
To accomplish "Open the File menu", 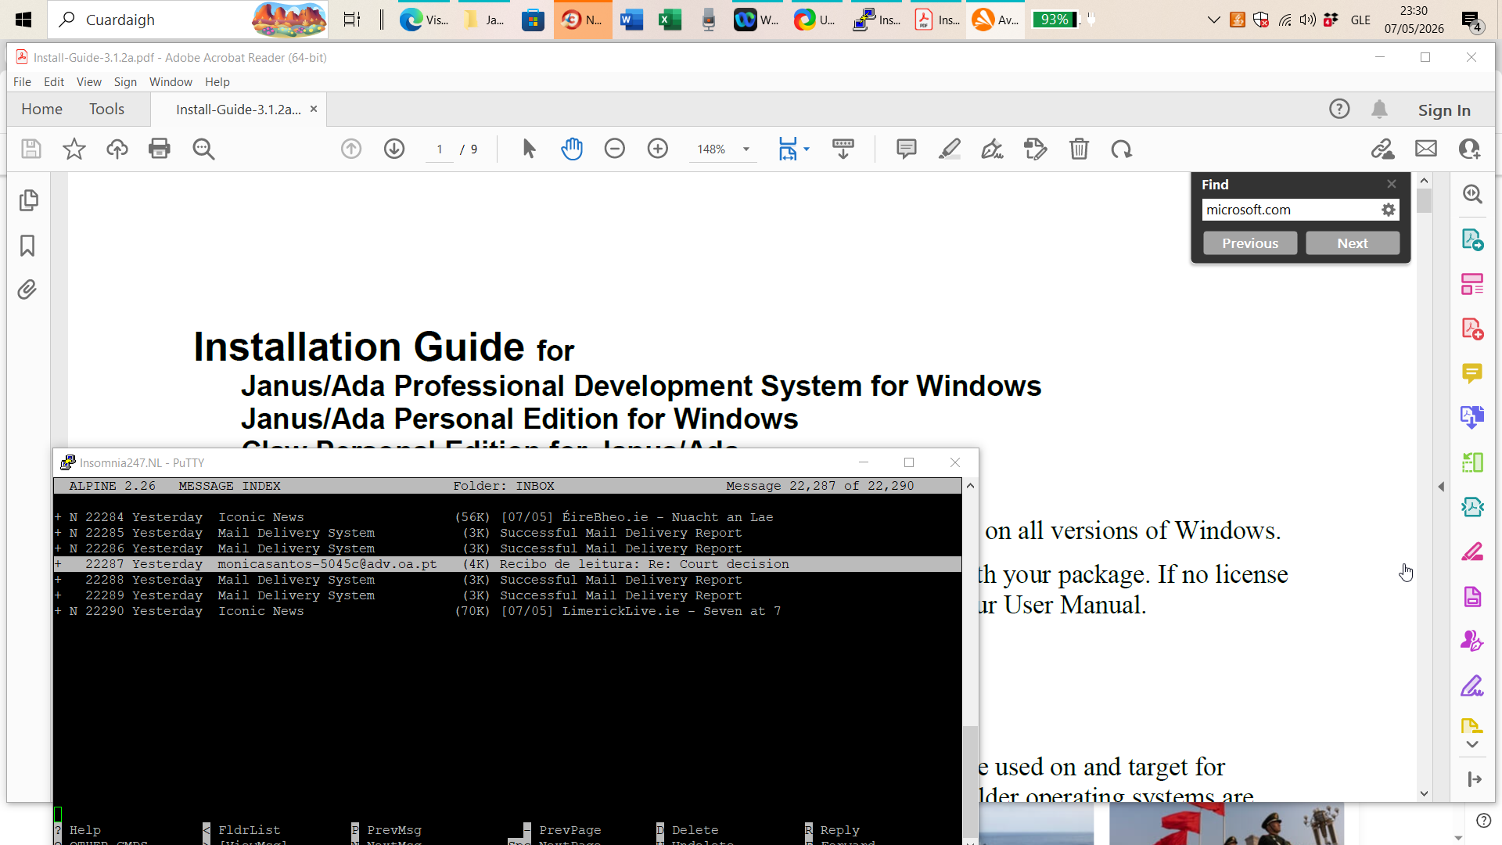I will pos(22,82).
